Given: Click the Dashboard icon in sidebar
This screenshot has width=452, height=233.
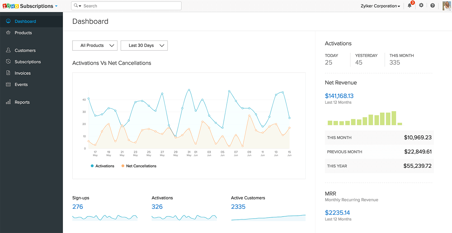Looking at the screenshot, I should tap(8, 21).
